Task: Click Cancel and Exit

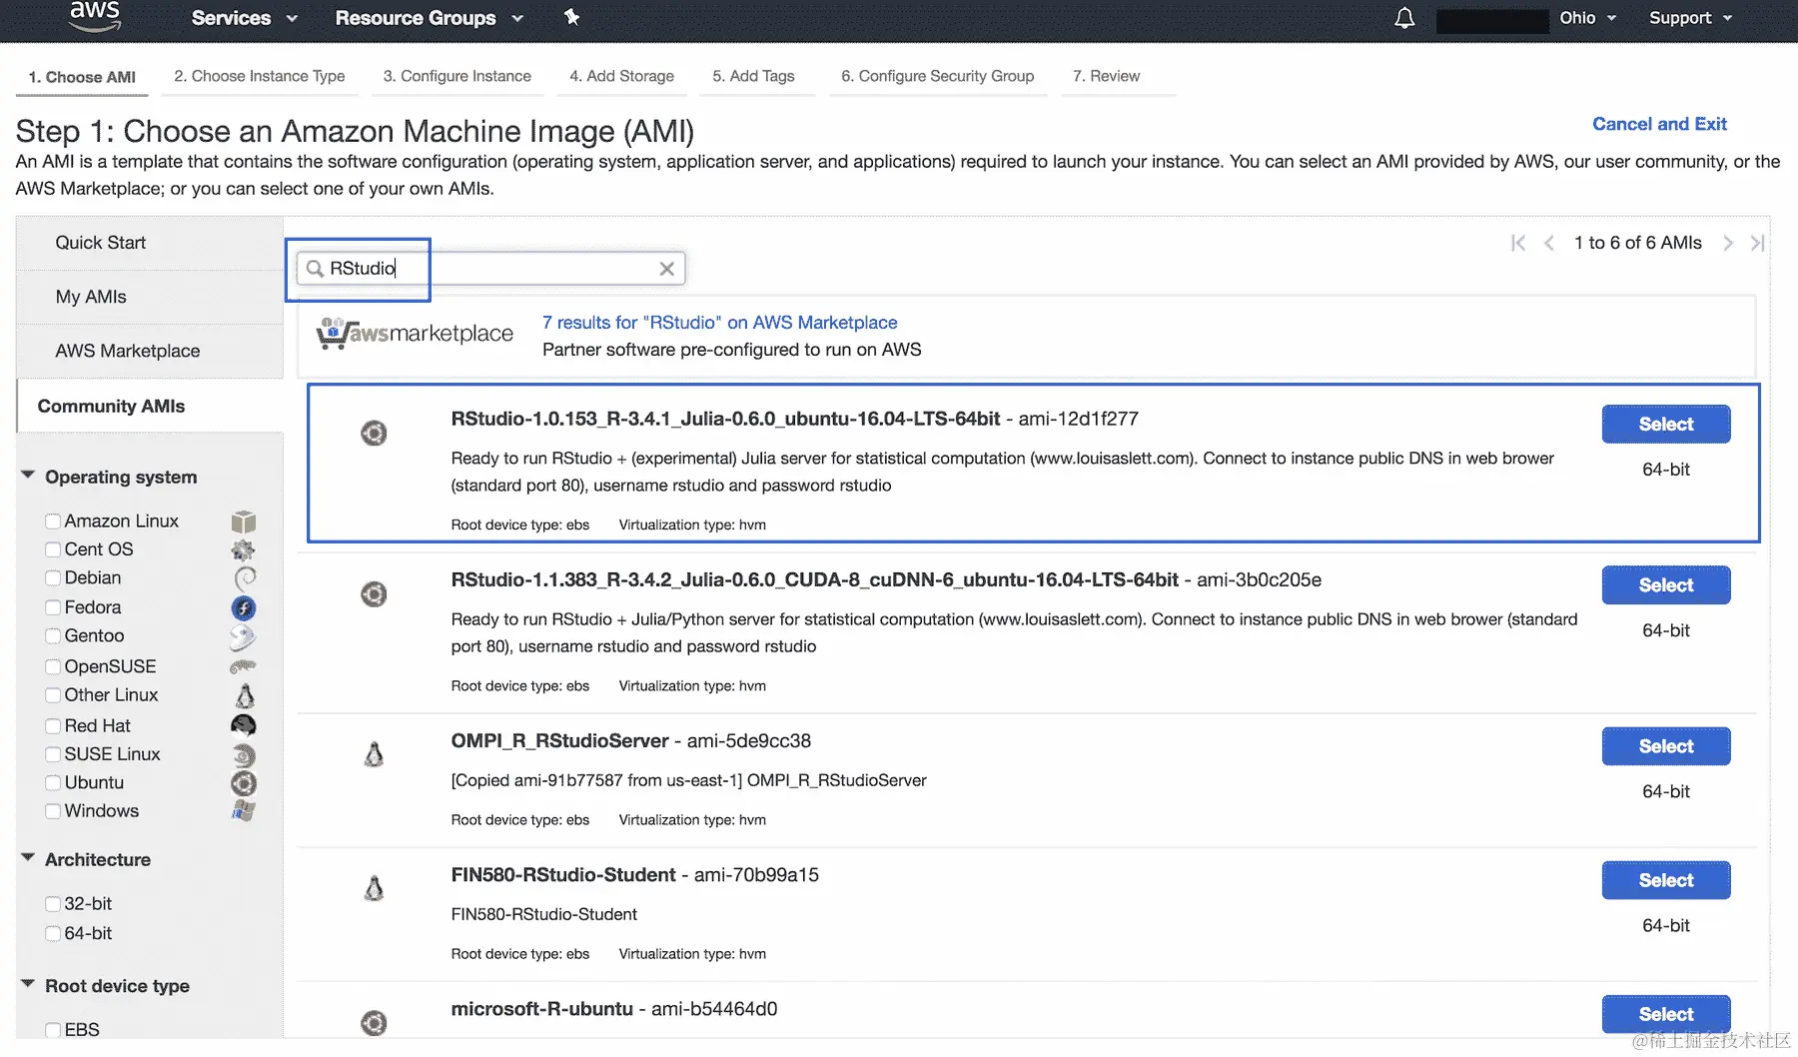Action: (x=1659, y=124)
